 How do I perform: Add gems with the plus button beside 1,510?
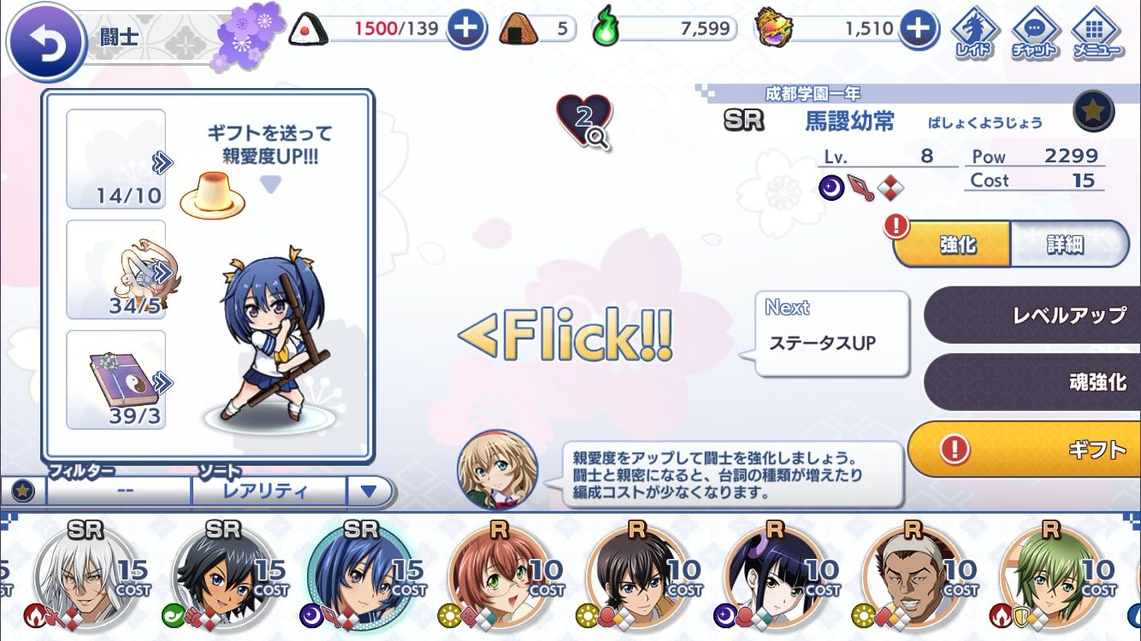tap(916, 29)
